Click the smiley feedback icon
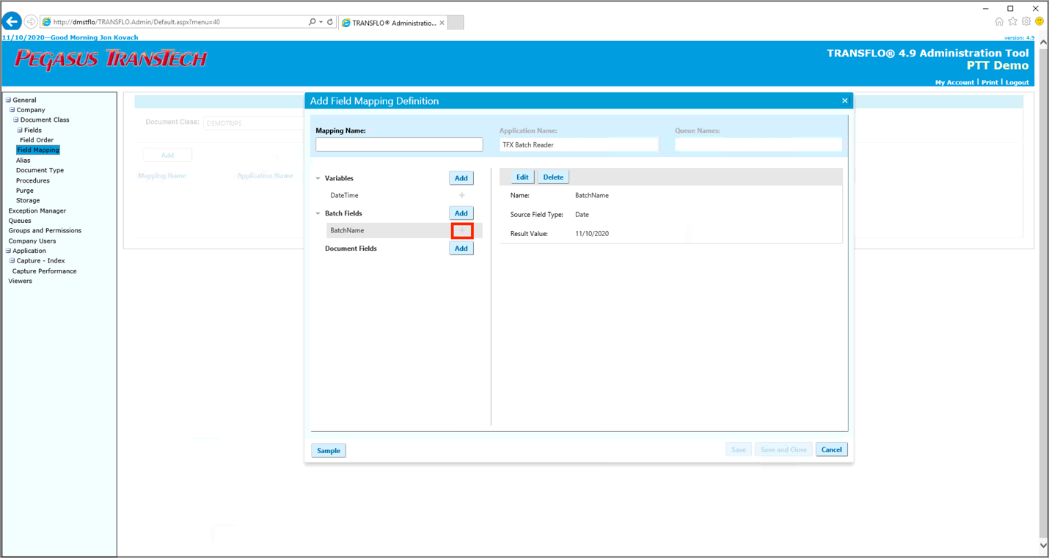Image resolution: width=1049 pixels, height=558 pixels. [x=1039, y=22]
